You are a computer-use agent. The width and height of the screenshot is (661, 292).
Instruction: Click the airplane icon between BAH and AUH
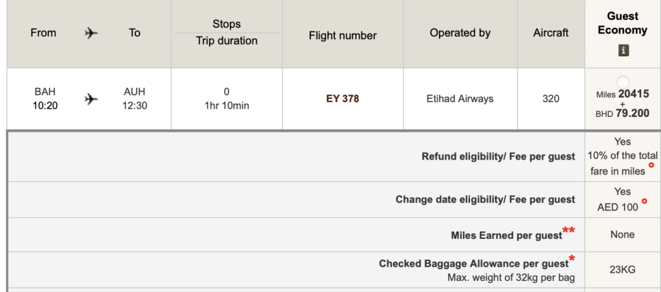coord(90,99)
